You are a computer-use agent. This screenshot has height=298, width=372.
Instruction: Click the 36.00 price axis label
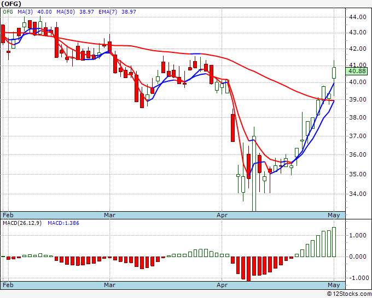(357, 154)
